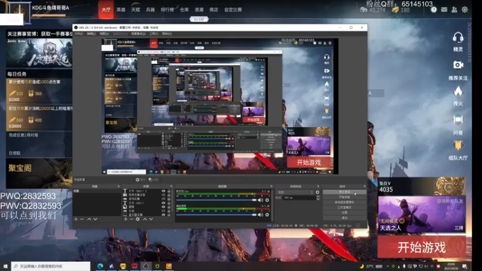Click 工作室模式 studio mode button

(x=344, y=207)
